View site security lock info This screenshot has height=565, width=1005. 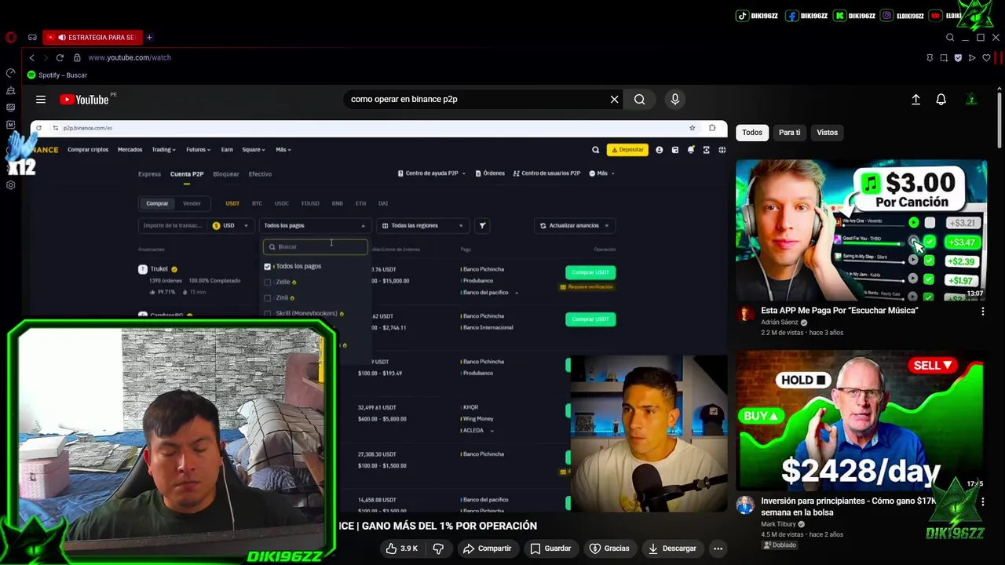pos(77,57)
